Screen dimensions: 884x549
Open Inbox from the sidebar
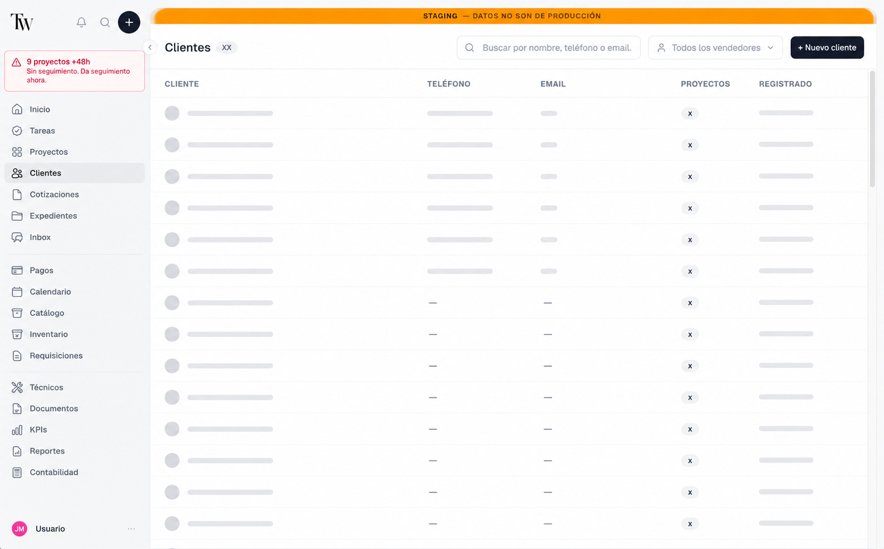click(x=74, y=237)
